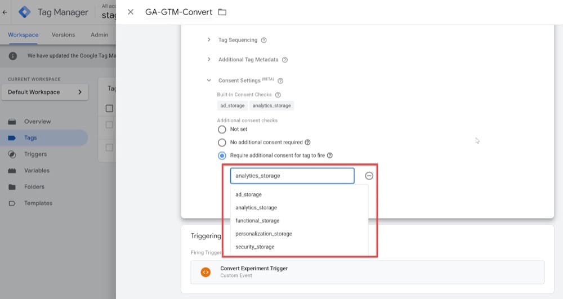
Task: Select Require additional consent for tag to fire
Action: click(222, 155)
